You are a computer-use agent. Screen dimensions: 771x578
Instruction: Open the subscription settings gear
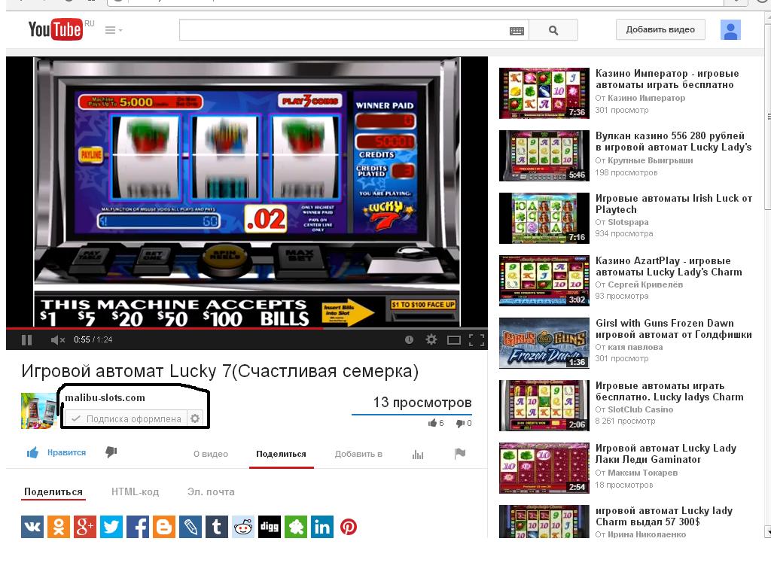coord(195,418)
